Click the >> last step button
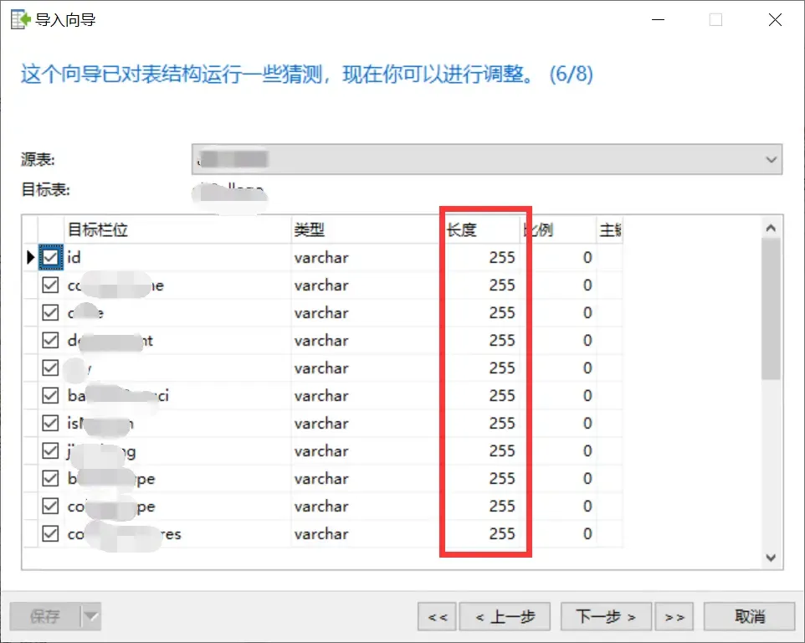This screenshot has height=643, width=805. point(674,616)
